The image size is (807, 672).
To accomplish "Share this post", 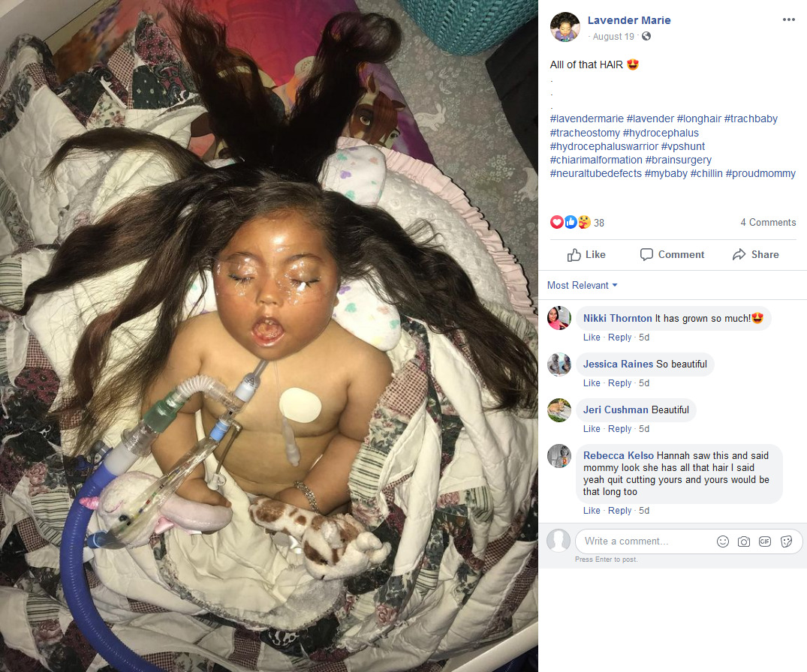I will click(x=755, y=254).
